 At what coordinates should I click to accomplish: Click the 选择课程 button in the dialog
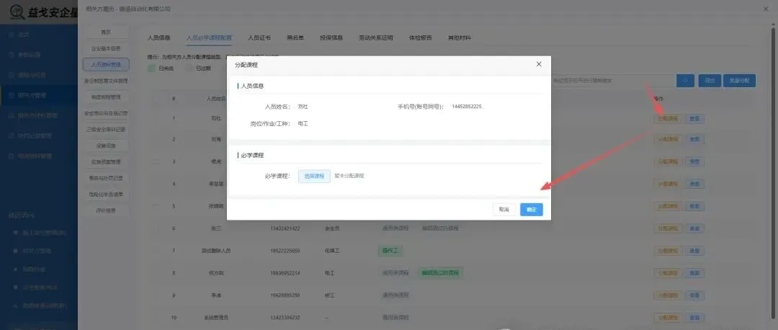(314, 176)
